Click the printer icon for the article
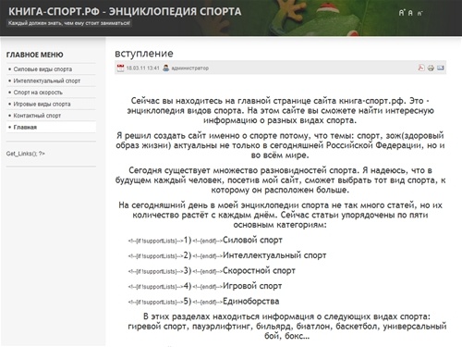 click(x=431, y=68)
